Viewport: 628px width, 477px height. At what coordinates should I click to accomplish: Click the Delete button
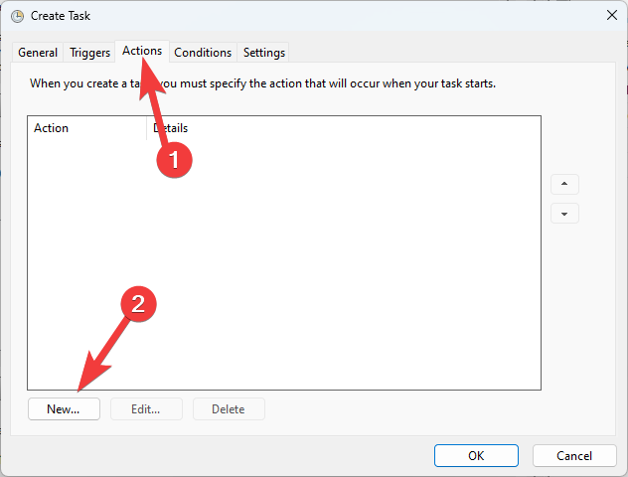[229, 409]
